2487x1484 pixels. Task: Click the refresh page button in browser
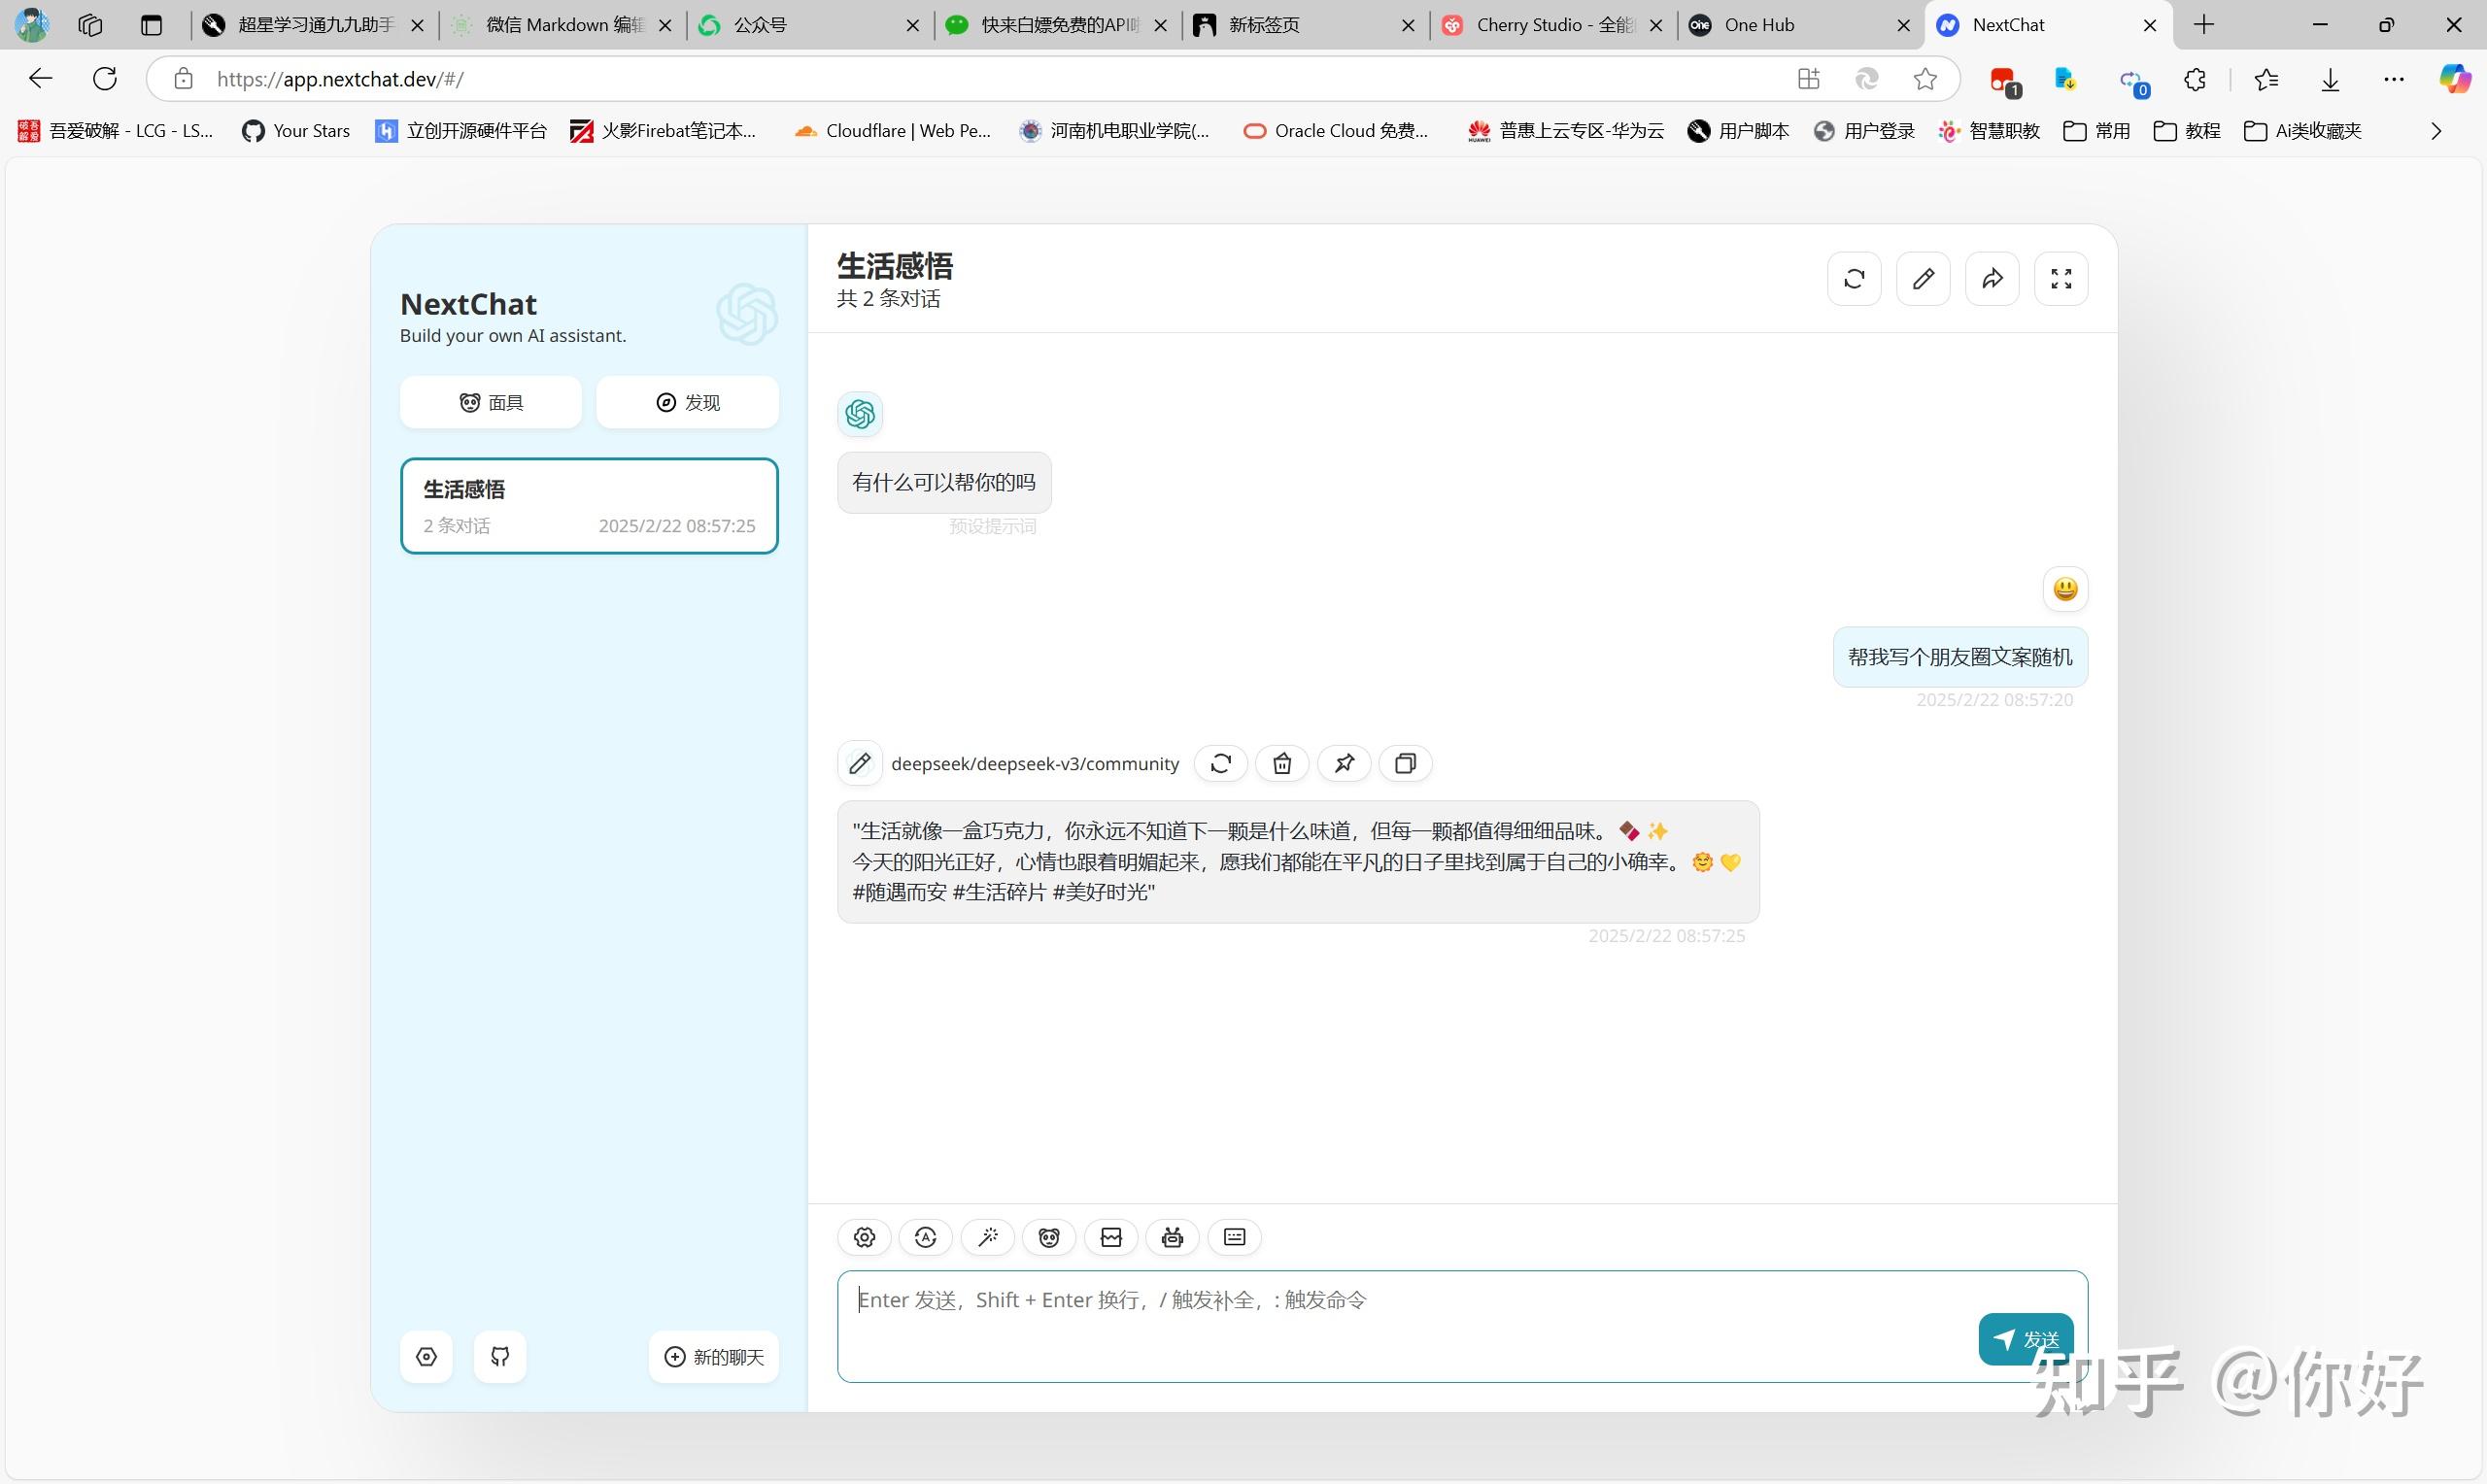point(105,79)
